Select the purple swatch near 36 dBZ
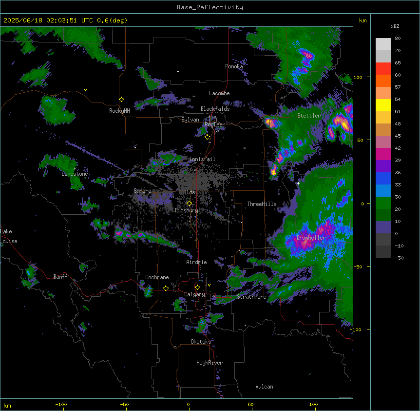Image resolution: width=420 pixels, height=411 pixels. click(x=383, y=166)
